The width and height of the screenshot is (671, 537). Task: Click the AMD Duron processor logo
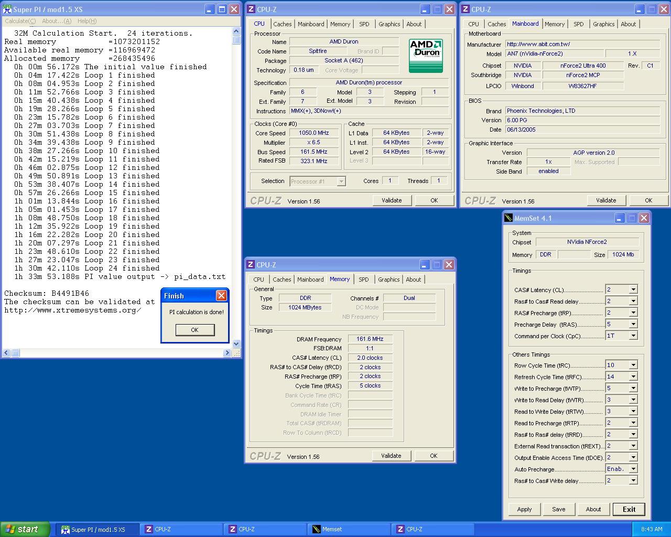426,55
